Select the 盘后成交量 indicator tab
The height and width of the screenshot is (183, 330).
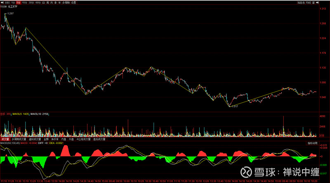tap(99, 139)
